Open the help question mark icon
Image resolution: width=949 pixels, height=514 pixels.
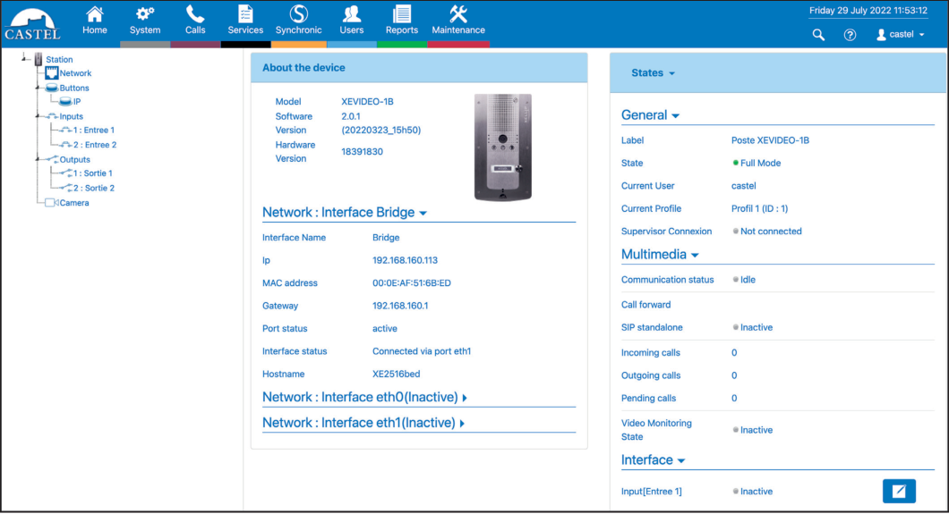[x=850, y=35]
